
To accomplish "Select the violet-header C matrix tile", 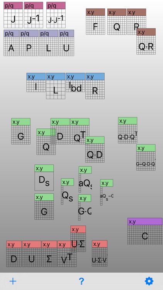I will [145, 231].
